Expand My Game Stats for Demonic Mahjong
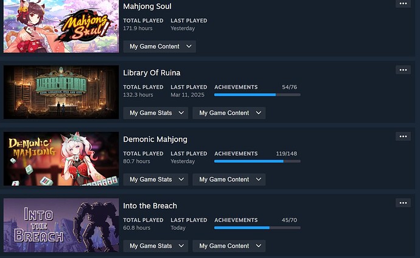The height and width of the screenshot is (258, 420). pos(156,180)
